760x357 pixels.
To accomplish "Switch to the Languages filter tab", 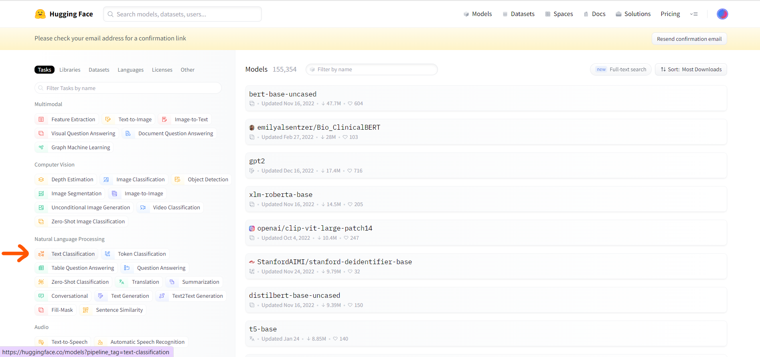I will (130, 70).
